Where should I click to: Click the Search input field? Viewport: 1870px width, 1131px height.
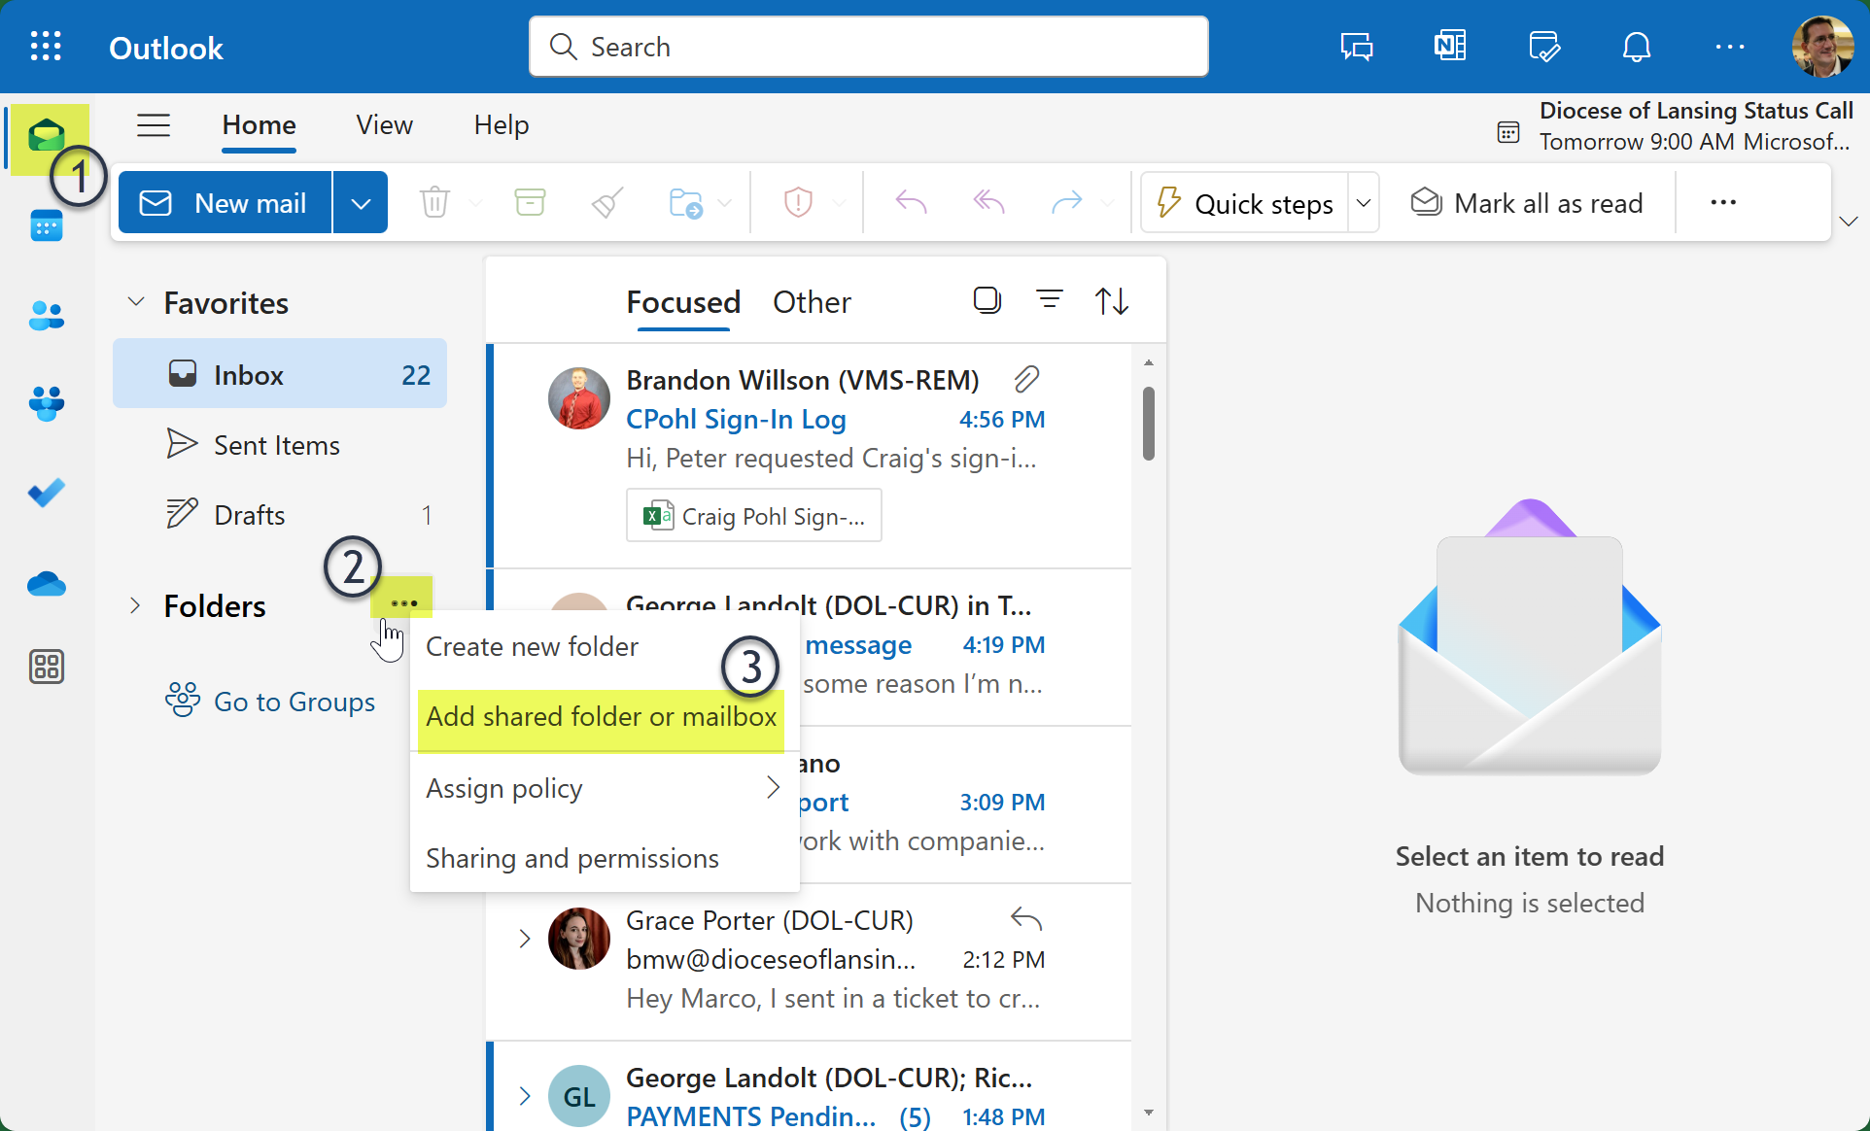(868, 47)
